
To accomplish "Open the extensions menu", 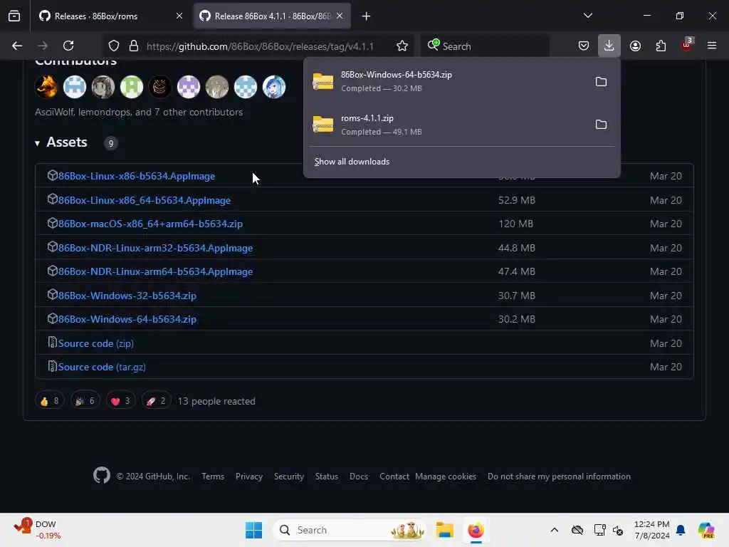I will (661, 46).
